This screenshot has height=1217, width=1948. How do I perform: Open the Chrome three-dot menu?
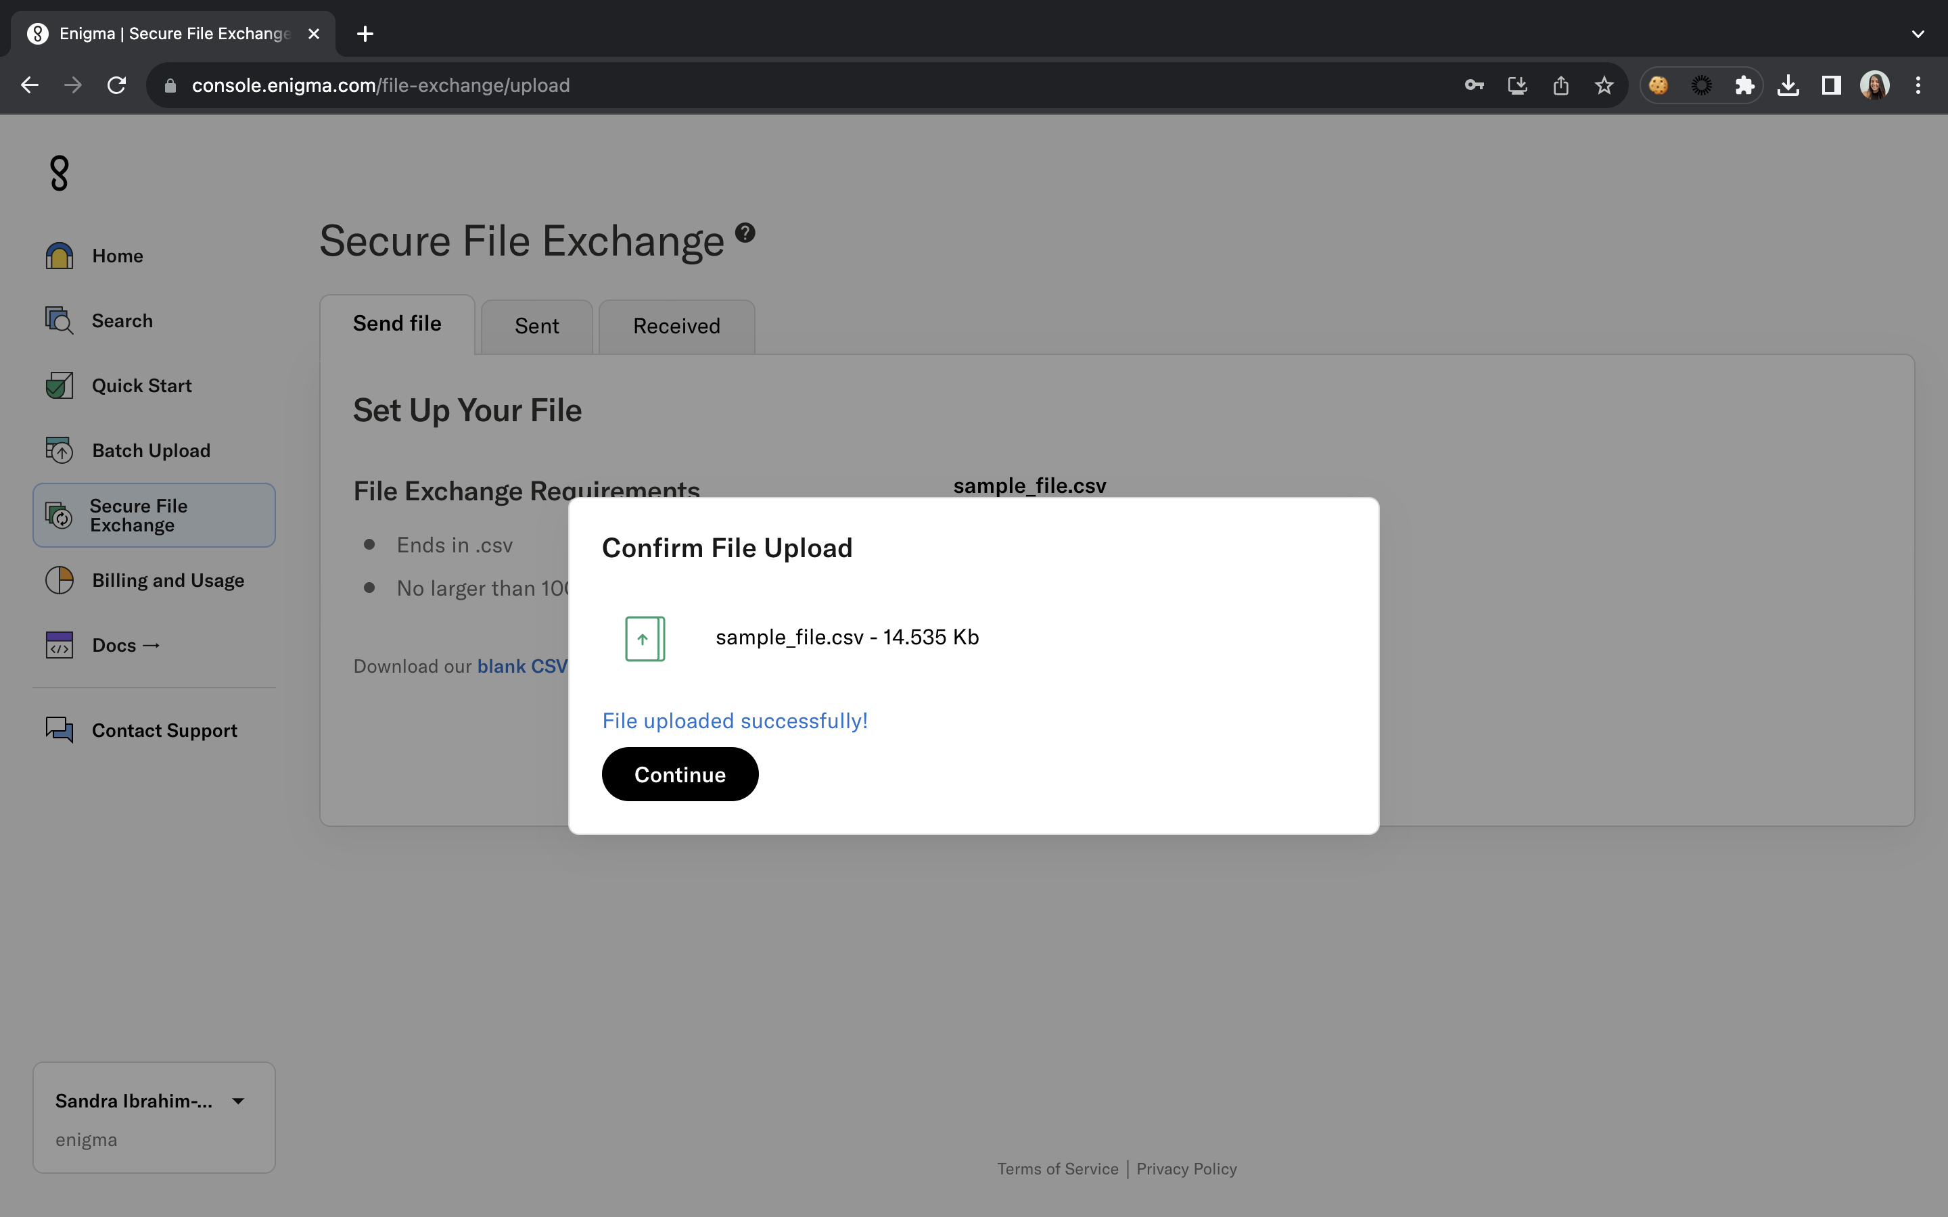1918,85
